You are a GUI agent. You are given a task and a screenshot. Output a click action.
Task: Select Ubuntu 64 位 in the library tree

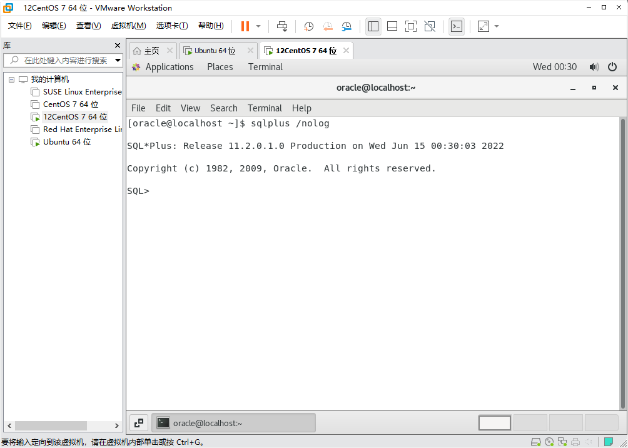(67, 142)
